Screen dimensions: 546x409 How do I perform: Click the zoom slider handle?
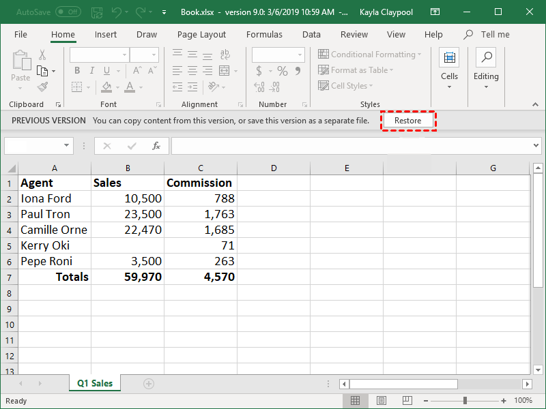[x=465, y=401]
